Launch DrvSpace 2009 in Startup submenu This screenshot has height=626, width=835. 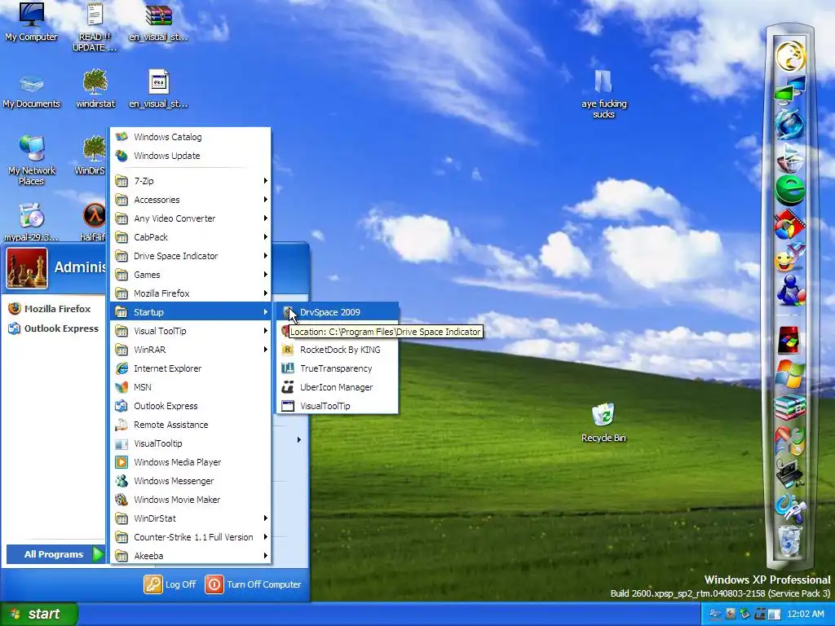[x=338, y=312]
